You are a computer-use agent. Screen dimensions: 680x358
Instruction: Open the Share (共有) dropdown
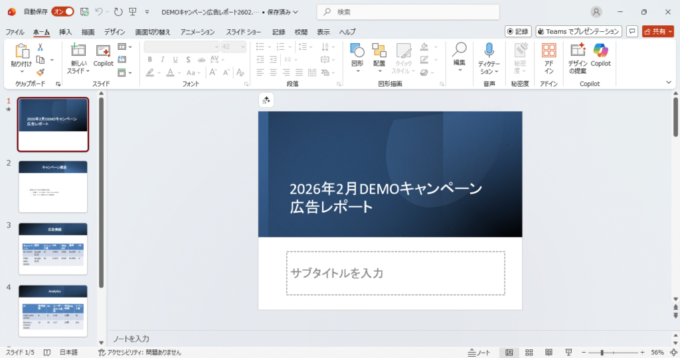tap(657, 31)
